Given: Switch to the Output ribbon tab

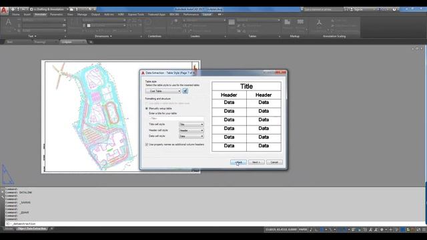Looking at the screenshot, I should click(95, 15).
